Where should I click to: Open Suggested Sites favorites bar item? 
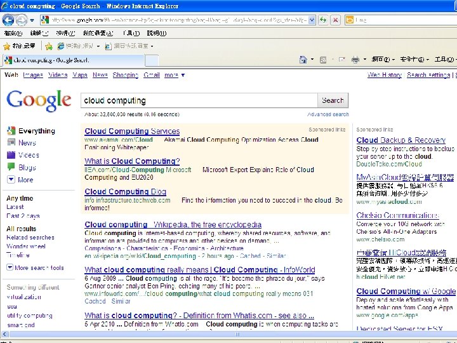(x=79, y=46)
